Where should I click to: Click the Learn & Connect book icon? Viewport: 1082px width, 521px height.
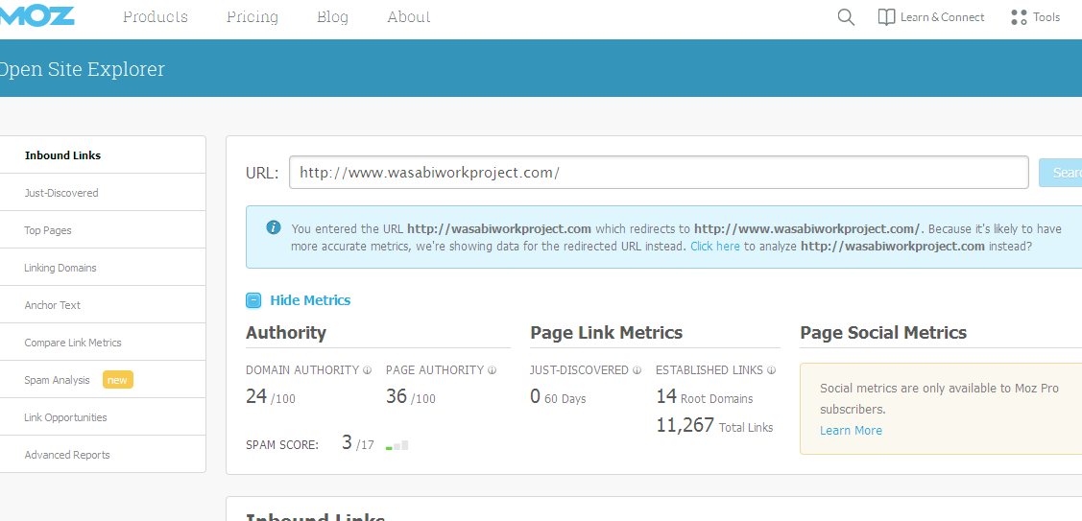point(886,17)
